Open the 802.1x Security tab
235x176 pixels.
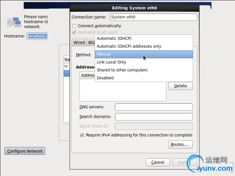click(91, 42)
